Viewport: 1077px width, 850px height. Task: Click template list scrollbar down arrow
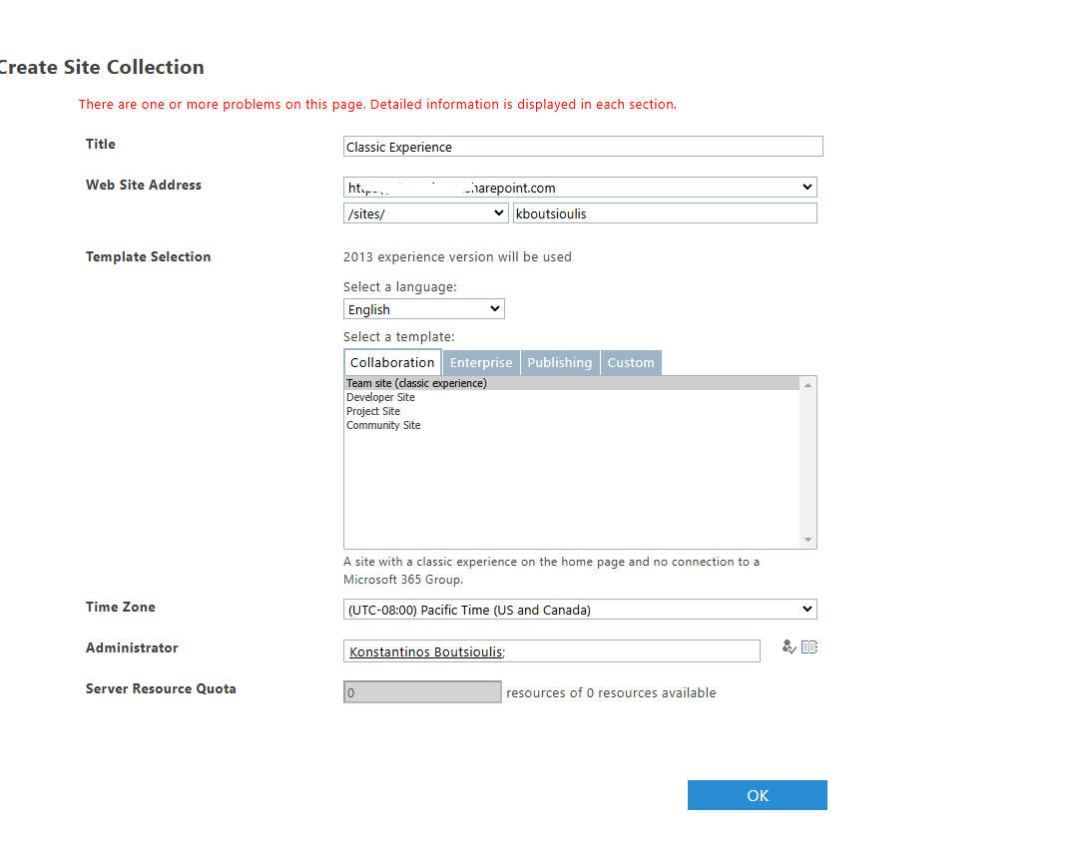(808, 540)
